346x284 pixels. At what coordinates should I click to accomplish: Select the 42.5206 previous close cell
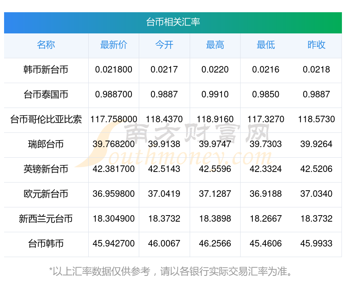[x=316, y=169]
